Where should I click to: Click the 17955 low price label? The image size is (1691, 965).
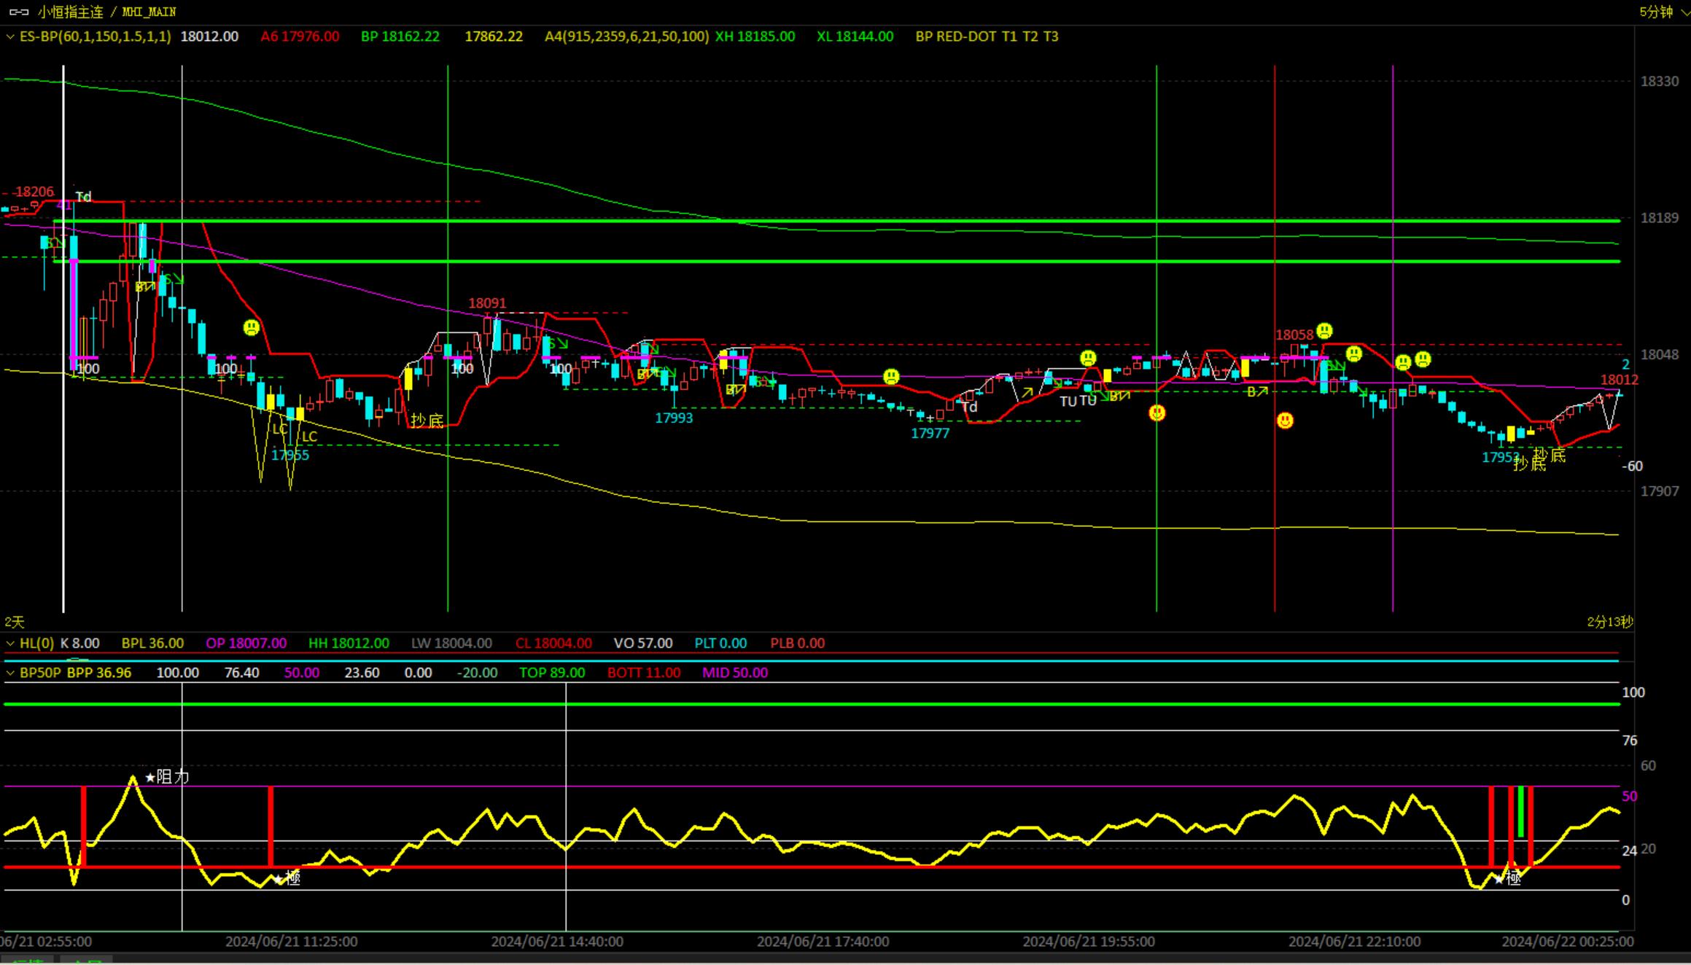pyautogui.click(x=290, y=456)
